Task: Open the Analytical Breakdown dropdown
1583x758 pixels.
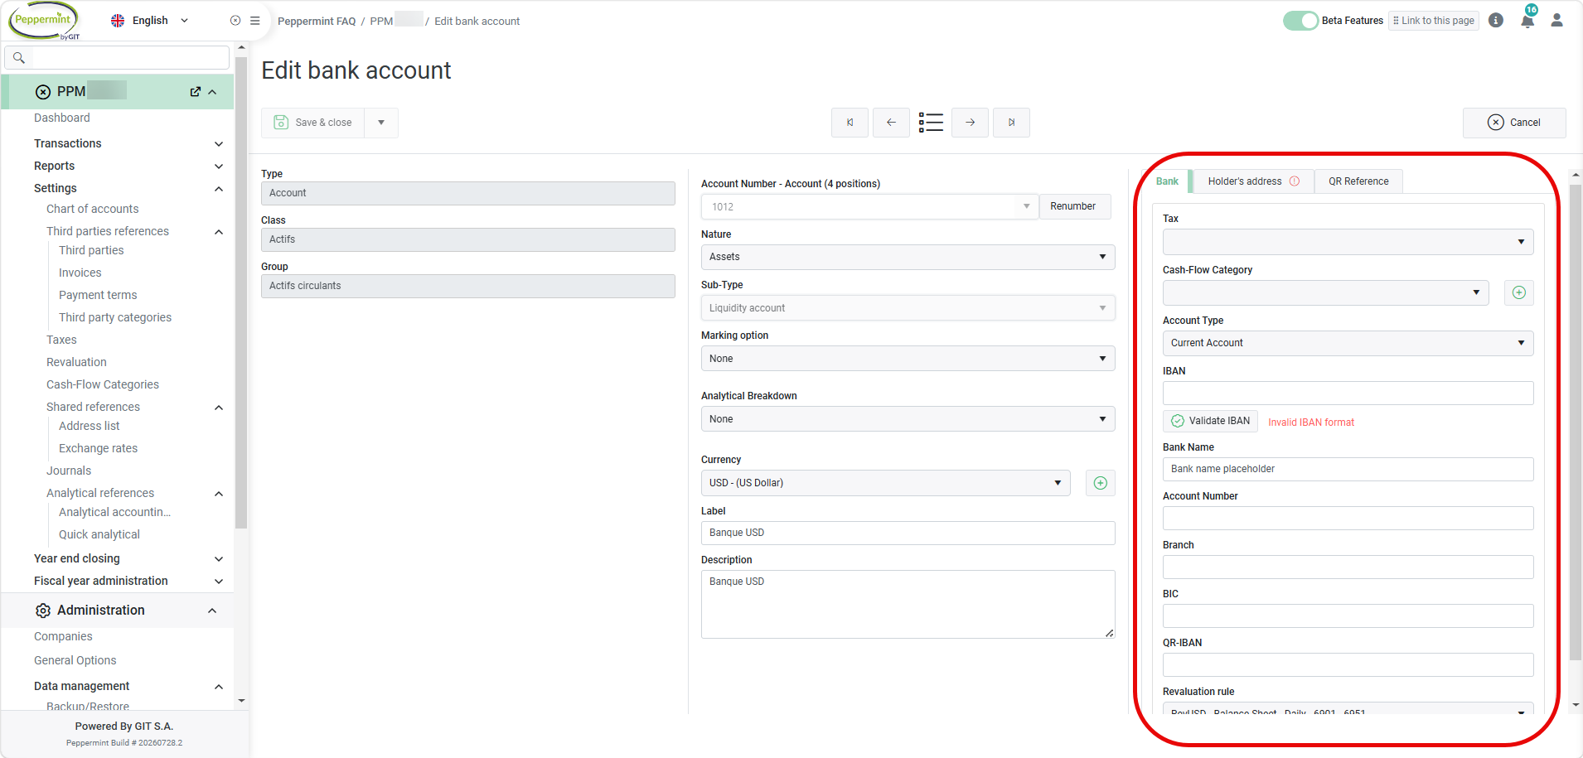Action: [908, 419]
